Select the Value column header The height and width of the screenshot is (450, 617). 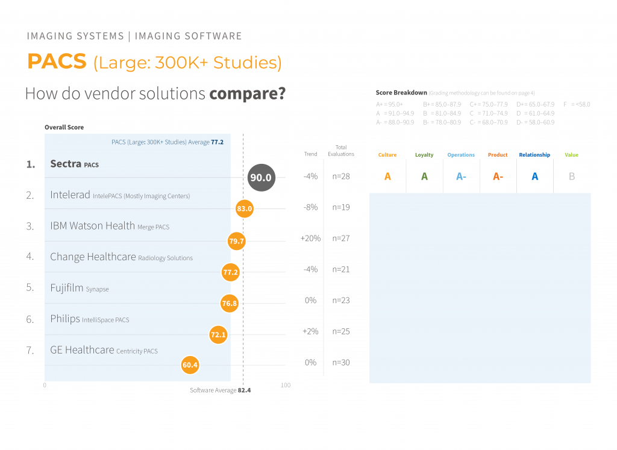click(x=572, y=155)
